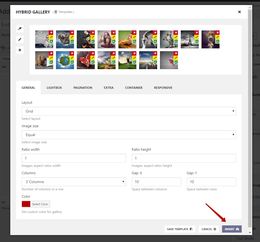Remove the red heart pillow image
This screenshot has width=260, height=242.
coord(176,53)
